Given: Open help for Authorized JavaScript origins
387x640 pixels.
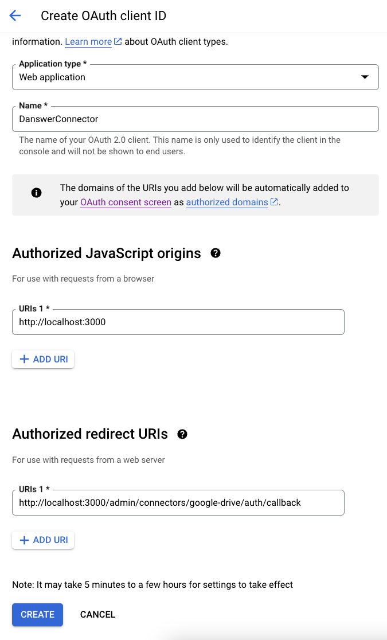Looking at the screenshot, I should click(216, 252).
